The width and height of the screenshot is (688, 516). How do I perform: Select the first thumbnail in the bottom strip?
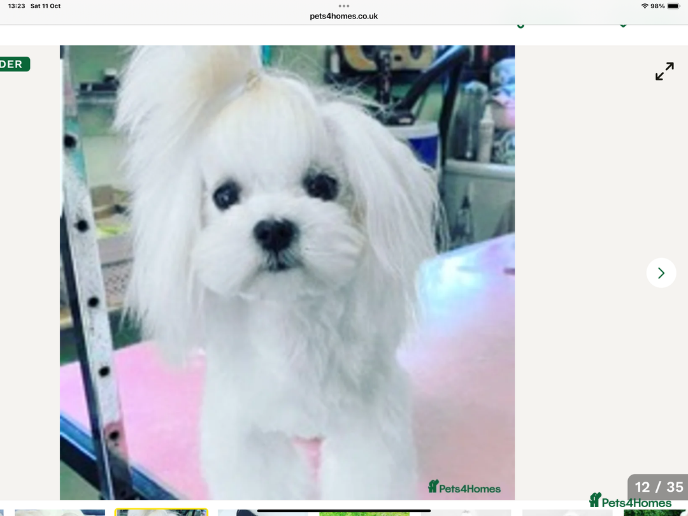pos(60,512)
